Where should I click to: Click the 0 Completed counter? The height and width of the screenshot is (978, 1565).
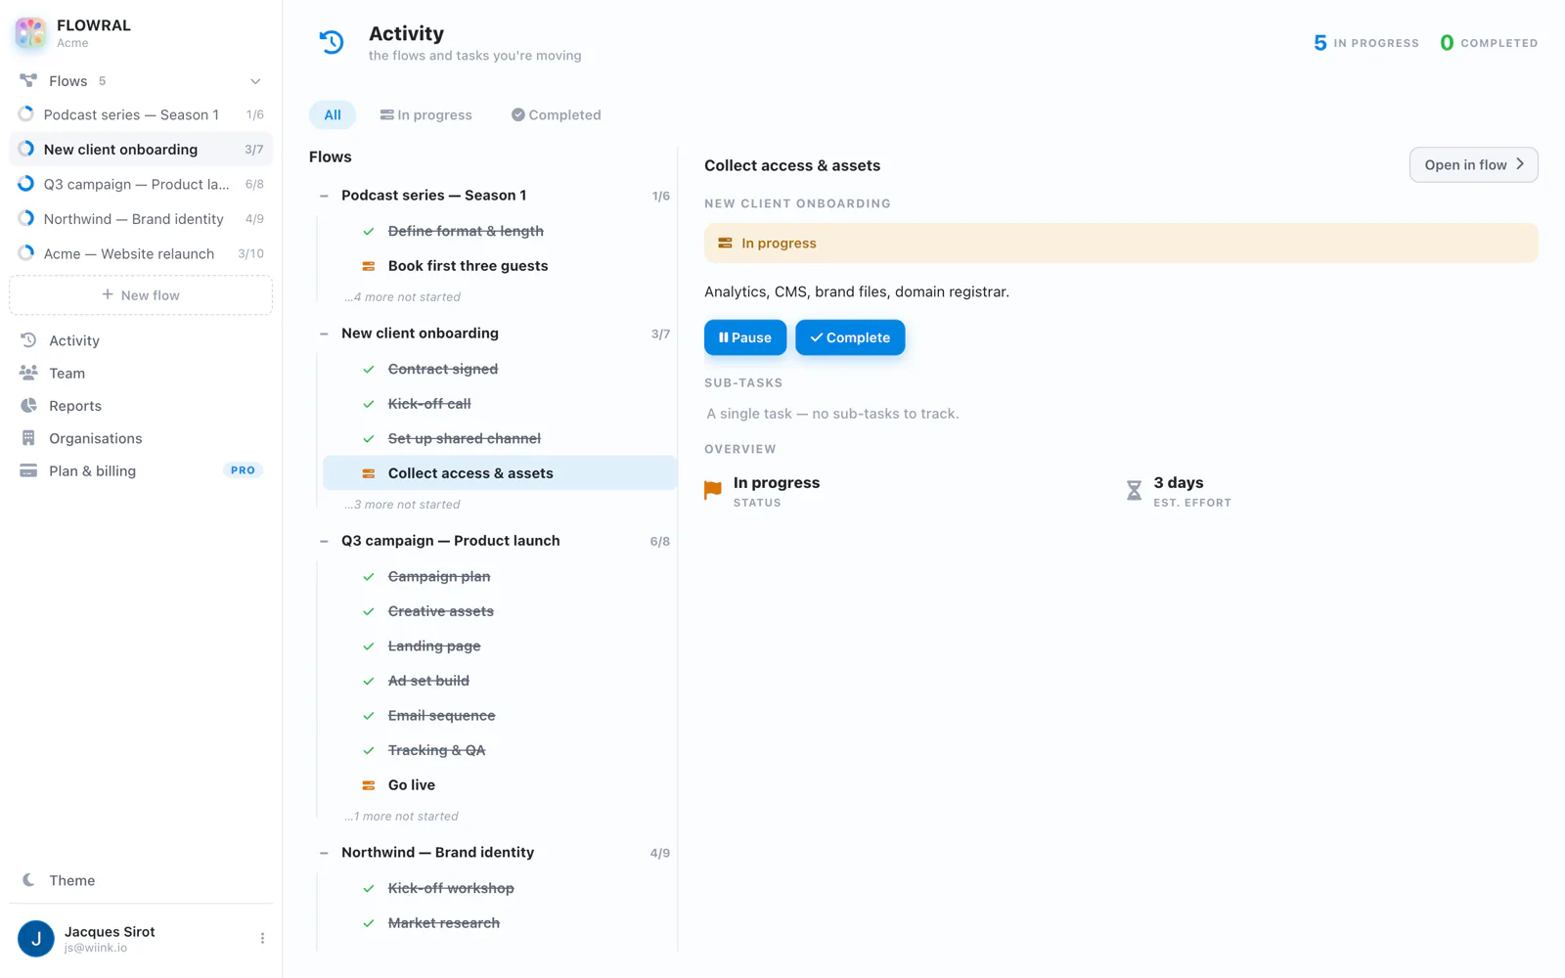pyautogui.click(x=1489, y=43)
